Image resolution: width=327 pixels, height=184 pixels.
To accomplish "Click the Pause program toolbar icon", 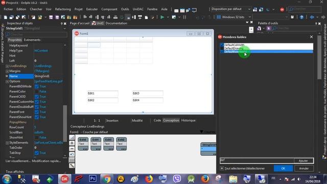I will (x=184, y=17).
